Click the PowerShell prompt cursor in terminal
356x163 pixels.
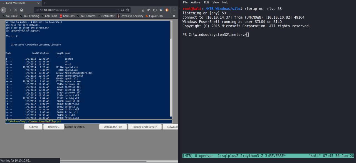(248, 35)
